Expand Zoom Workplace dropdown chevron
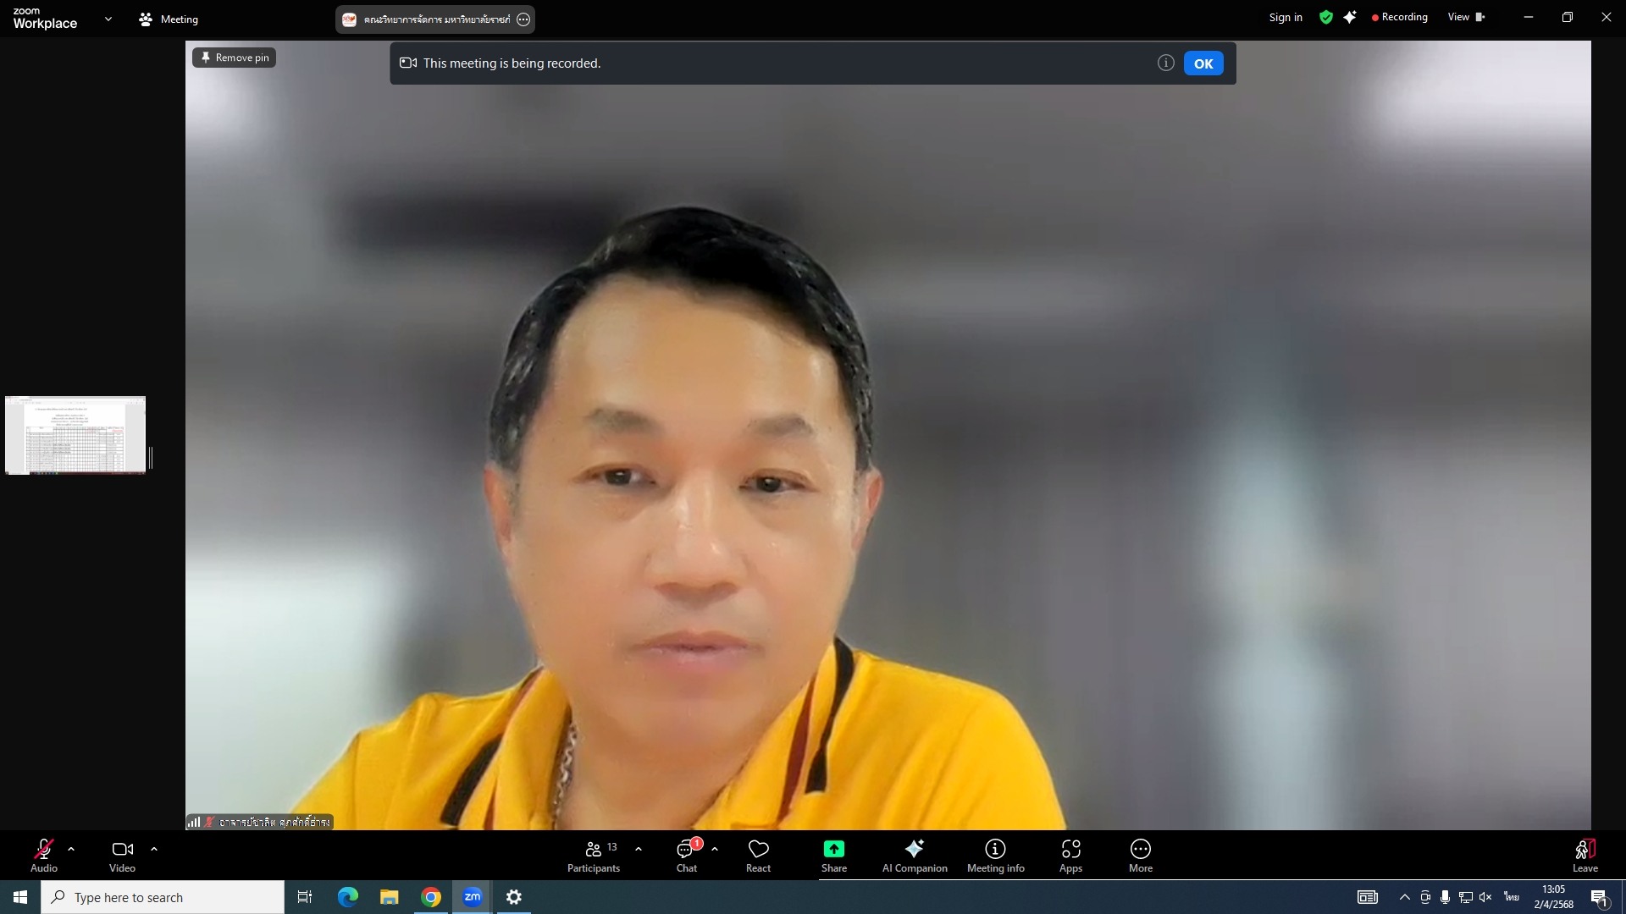Screen dimensions: 1626x914 (108, 19)
